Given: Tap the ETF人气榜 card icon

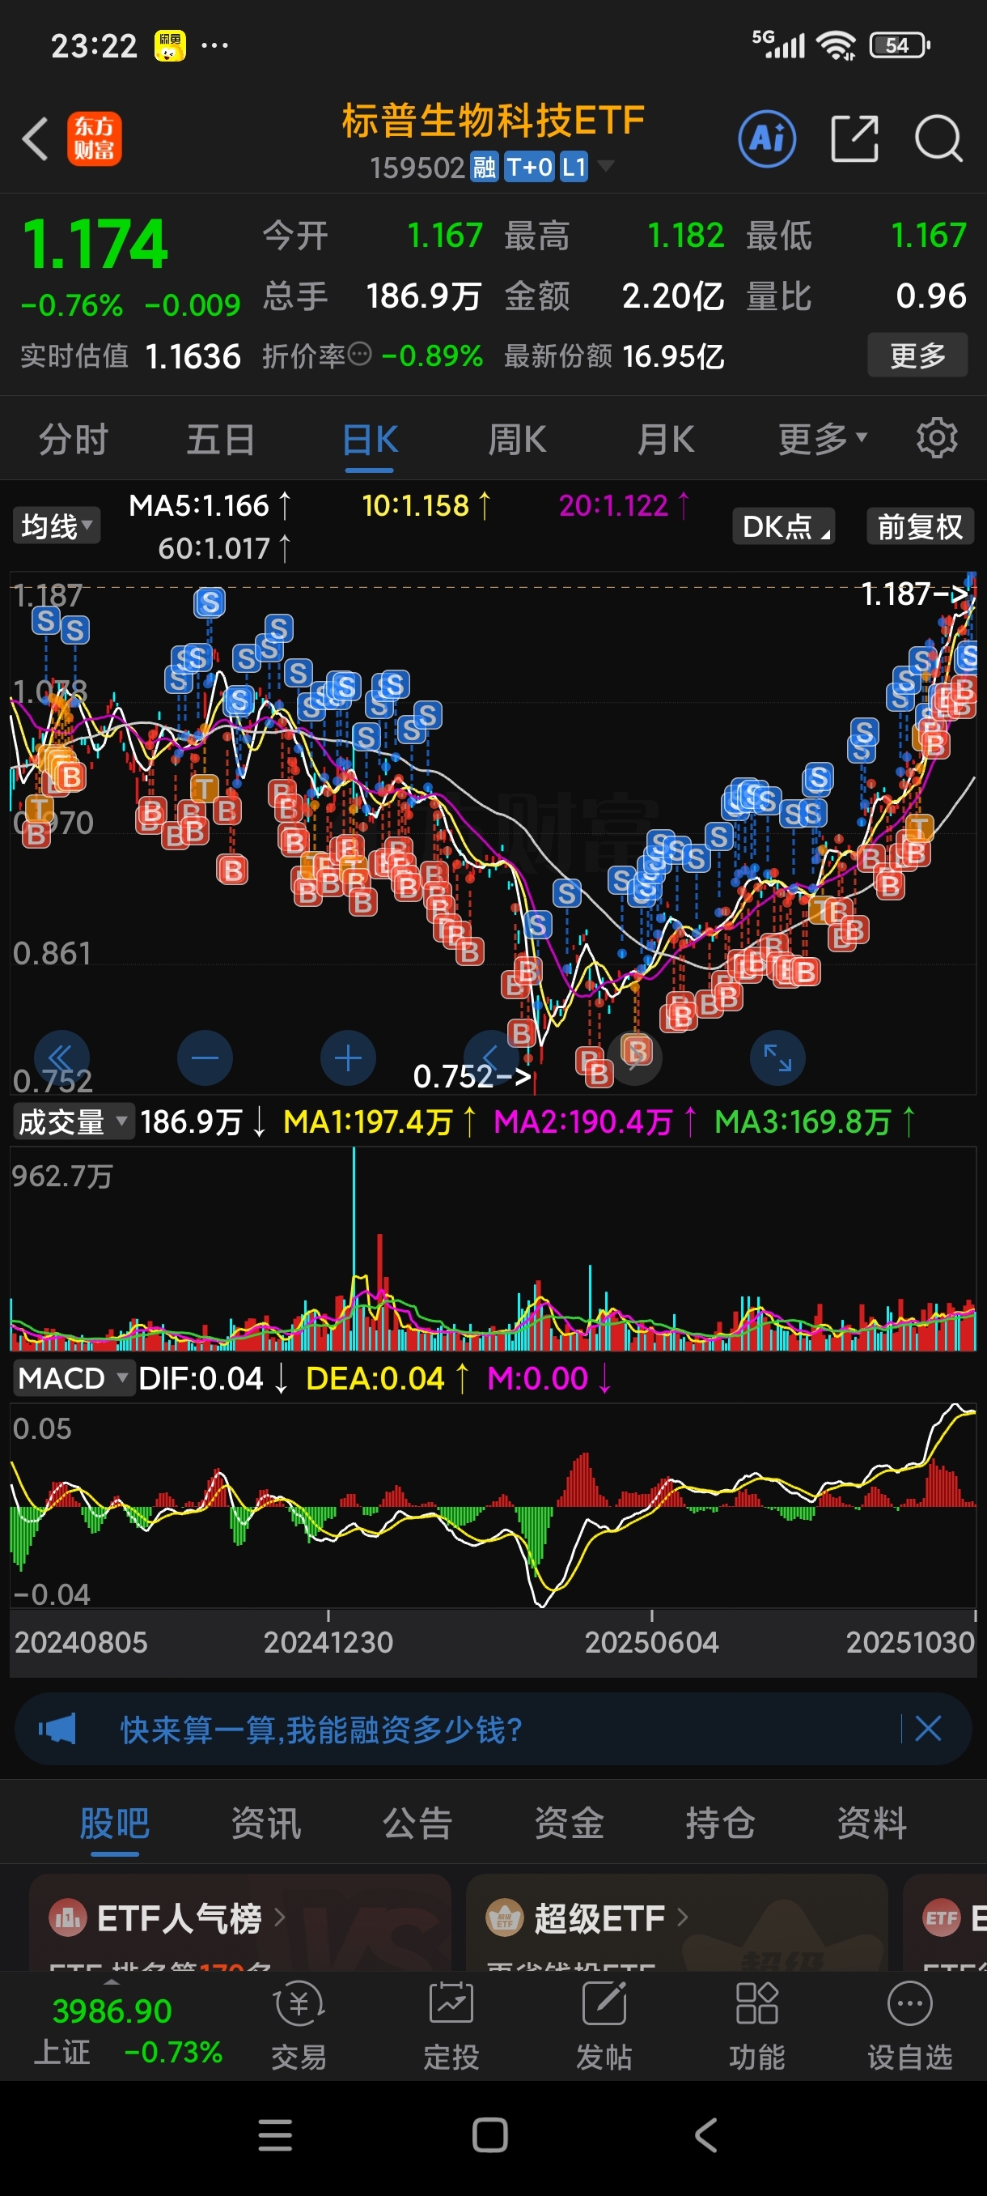Looking at the screenshot, I should tap(67, 1918).
